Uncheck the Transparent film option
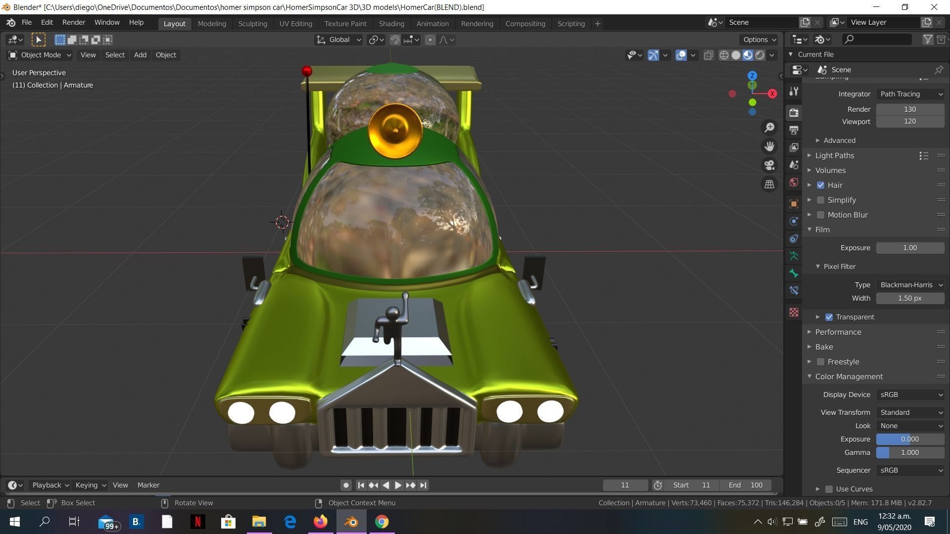 (x=829, y=317)
